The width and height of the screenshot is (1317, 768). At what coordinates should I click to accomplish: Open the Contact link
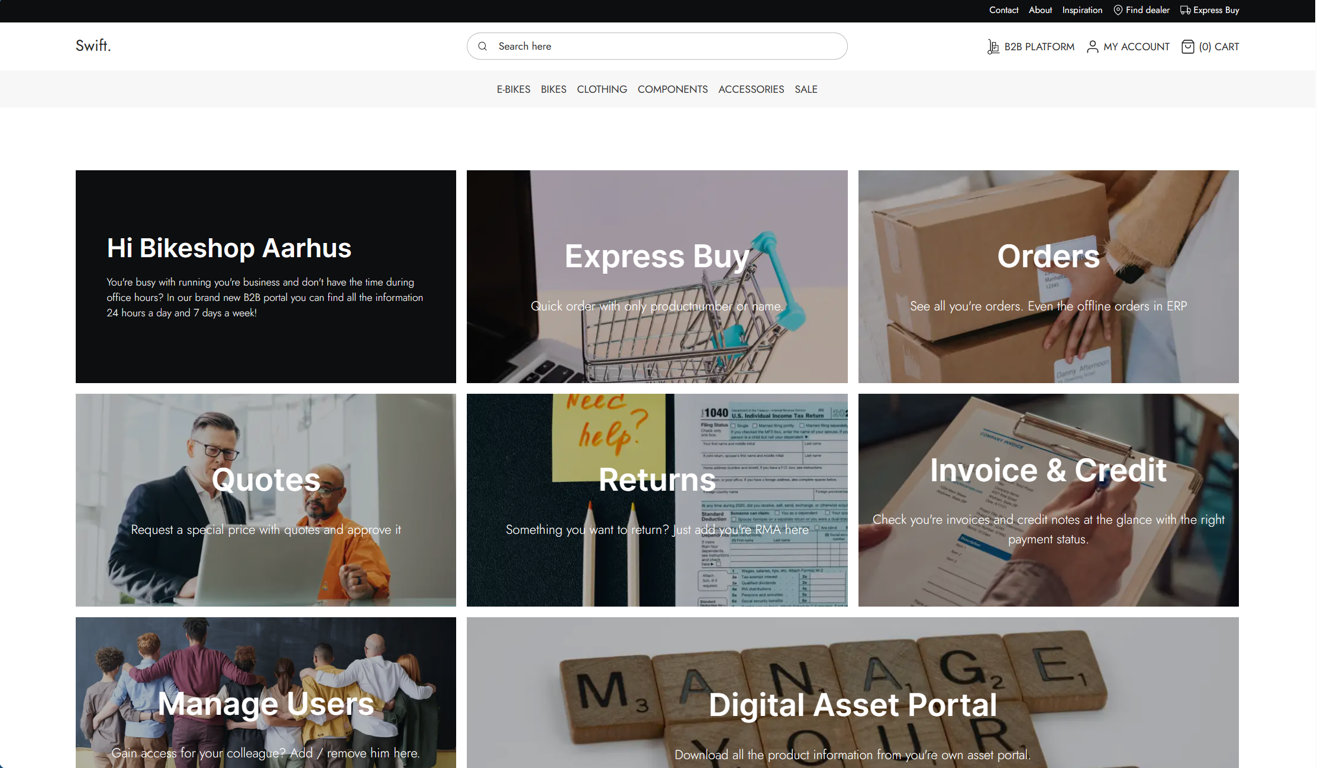point(1003,10)
